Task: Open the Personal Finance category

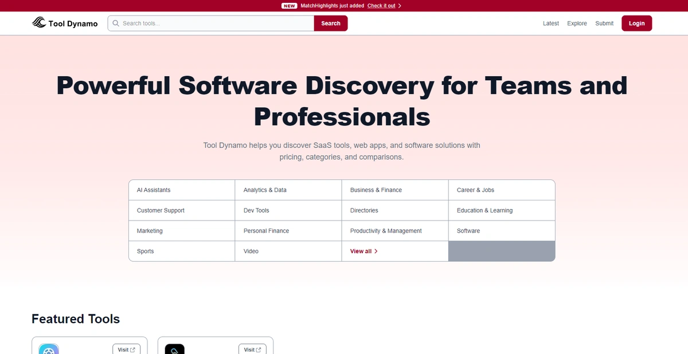Action: [266, 231]
